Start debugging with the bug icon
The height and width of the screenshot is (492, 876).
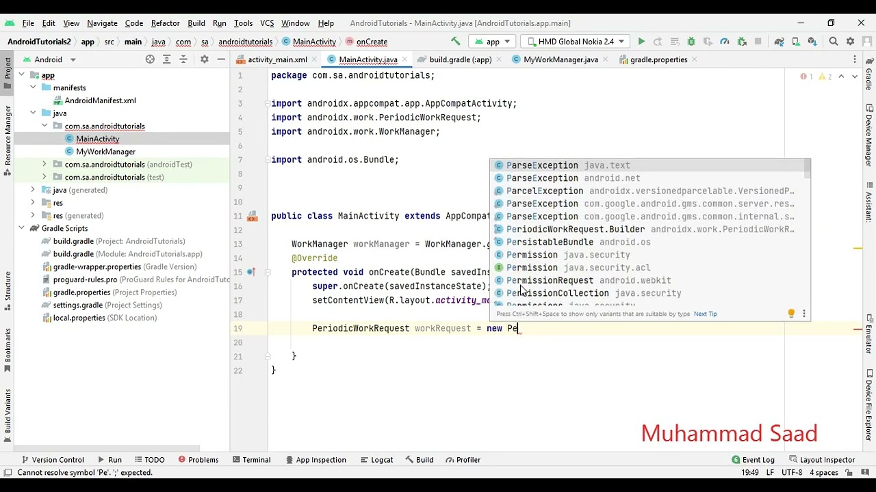coord(691,42)
